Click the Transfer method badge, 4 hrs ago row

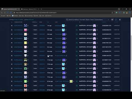[x=35, y=34]
